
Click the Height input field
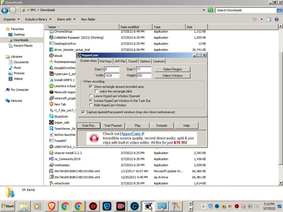(x=144, y=76)
